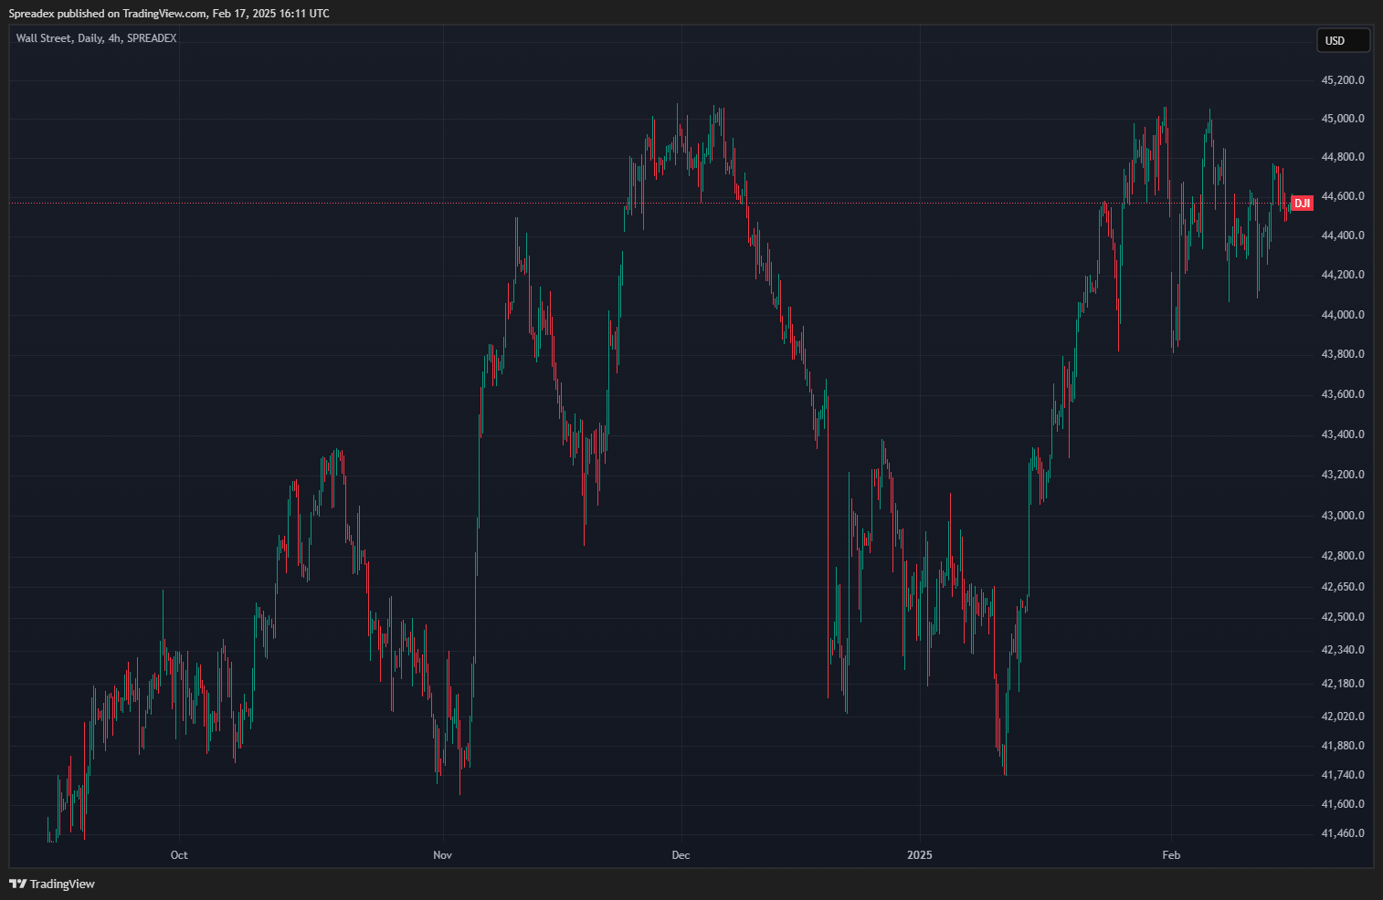Image resolution: width=1383 pixels, height=900 pixels.
Task: Select the 44,200.0 price axis label
Action: [1343, 275]
